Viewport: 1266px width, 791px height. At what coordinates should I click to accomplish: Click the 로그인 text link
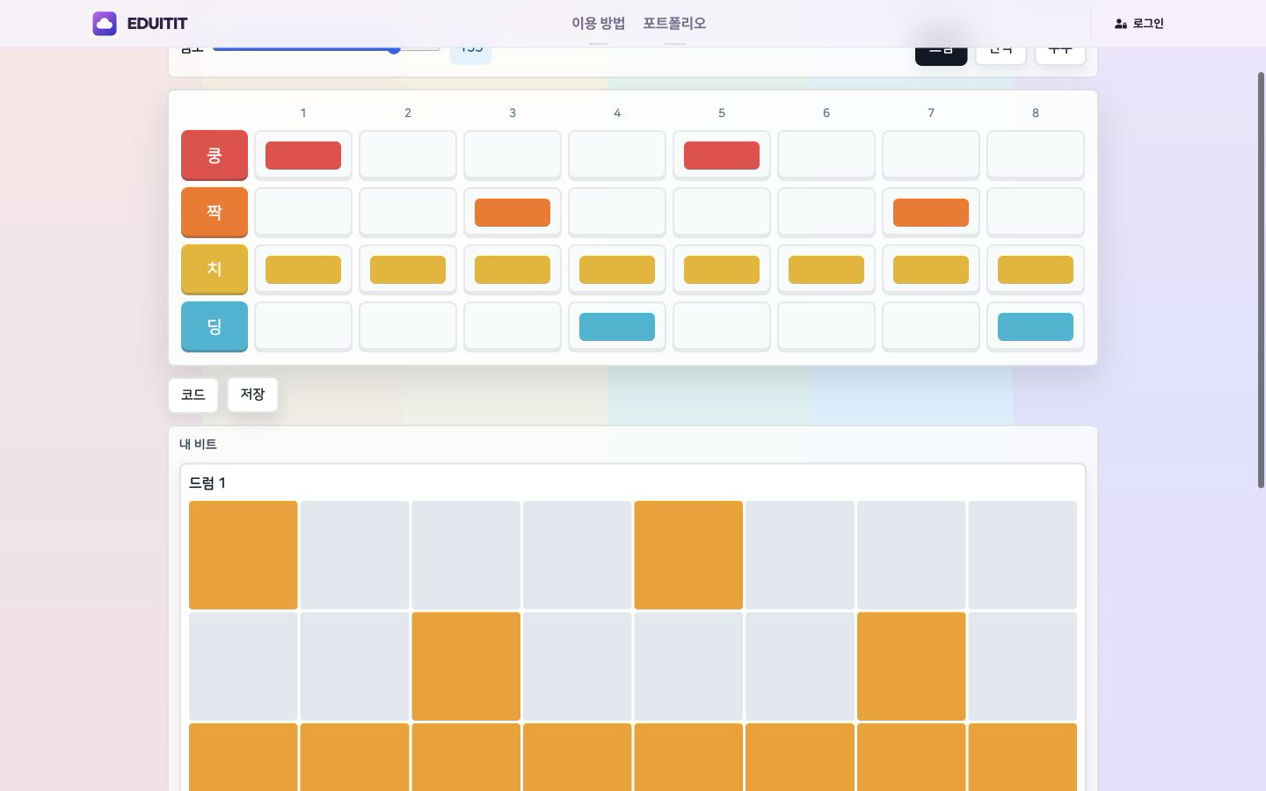coord(1148,24)
